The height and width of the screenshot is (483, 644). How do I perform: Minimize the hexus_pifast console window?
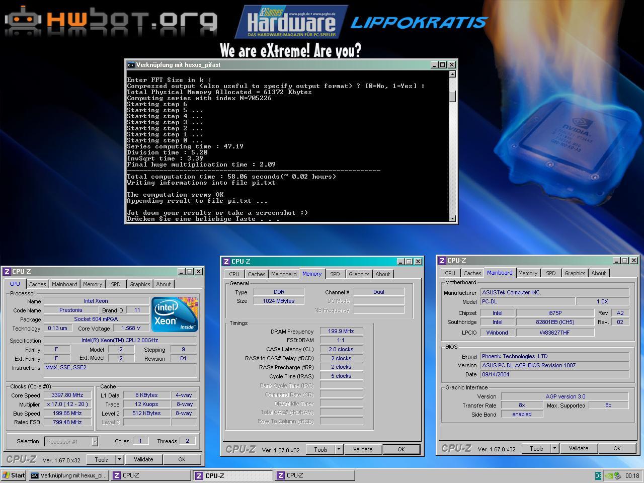point(435,65)
